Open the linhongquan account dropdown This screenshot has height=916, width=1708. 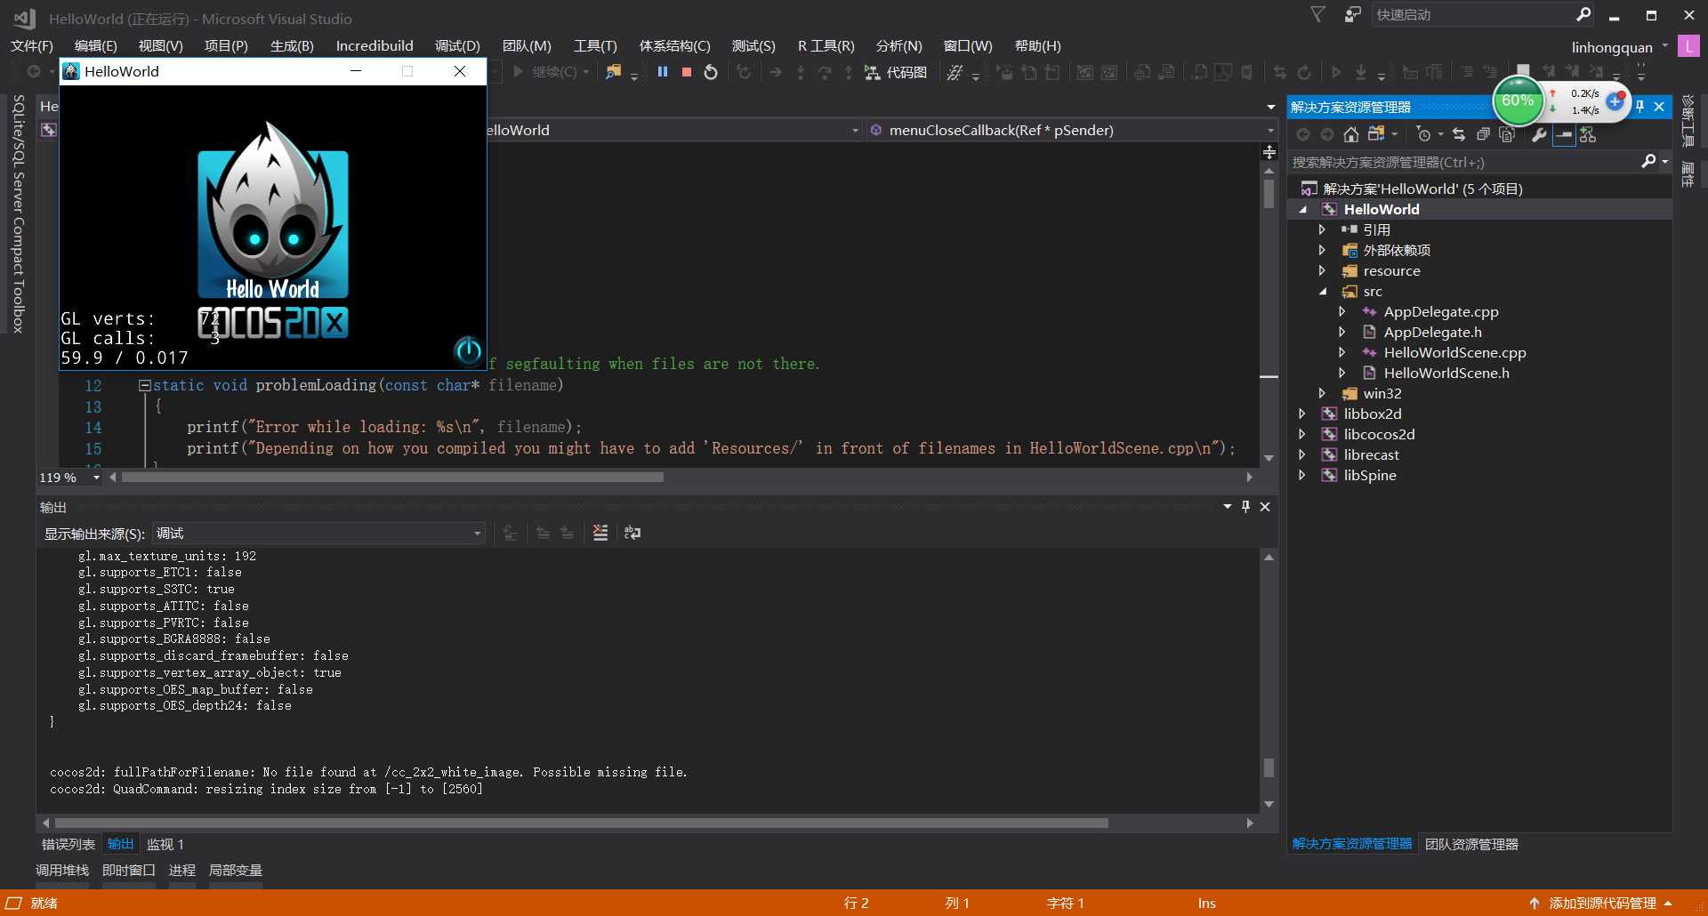tap(1620, 46)
